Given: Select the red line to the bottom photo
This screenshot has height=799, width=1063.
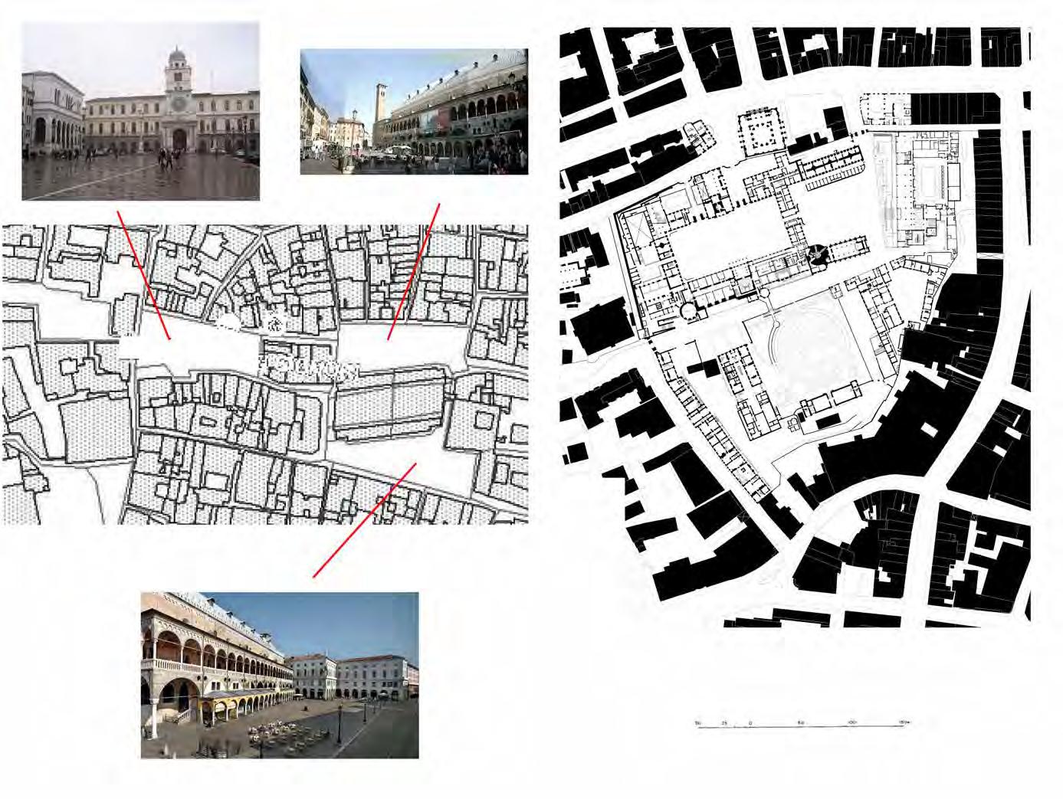Looking at the screenshot, I should pyautogui.click(x=365, y=519).
